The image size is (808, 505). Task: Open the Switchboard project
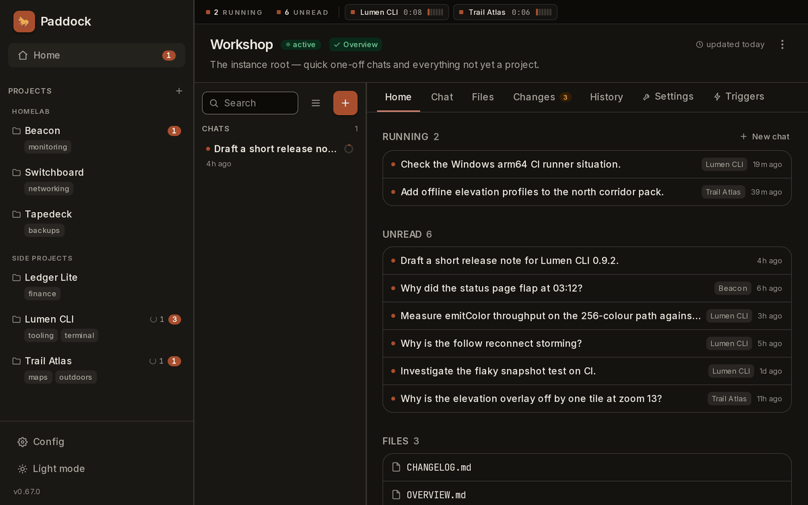96,172
